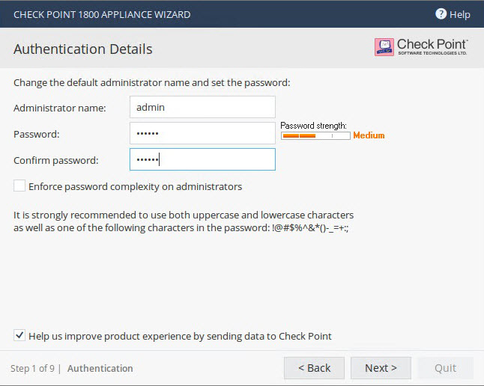Click the password strength meter bar
This screenshot has width=484, height=386.
[x=315, y=135]
